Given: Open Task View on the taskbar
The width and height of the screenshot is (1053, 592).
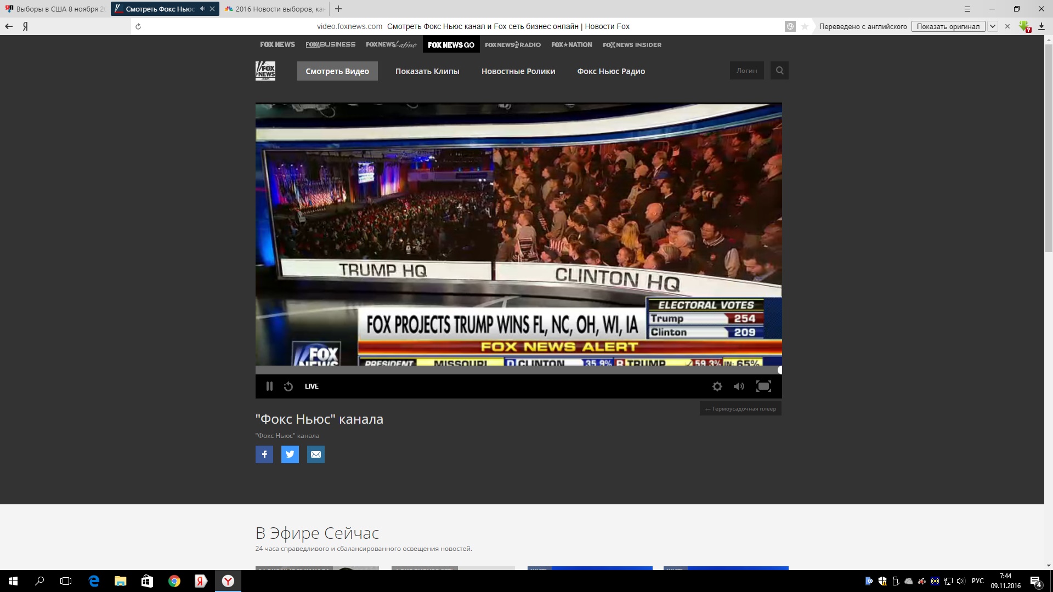Looking at the screenshot, I should click(66, 581).
